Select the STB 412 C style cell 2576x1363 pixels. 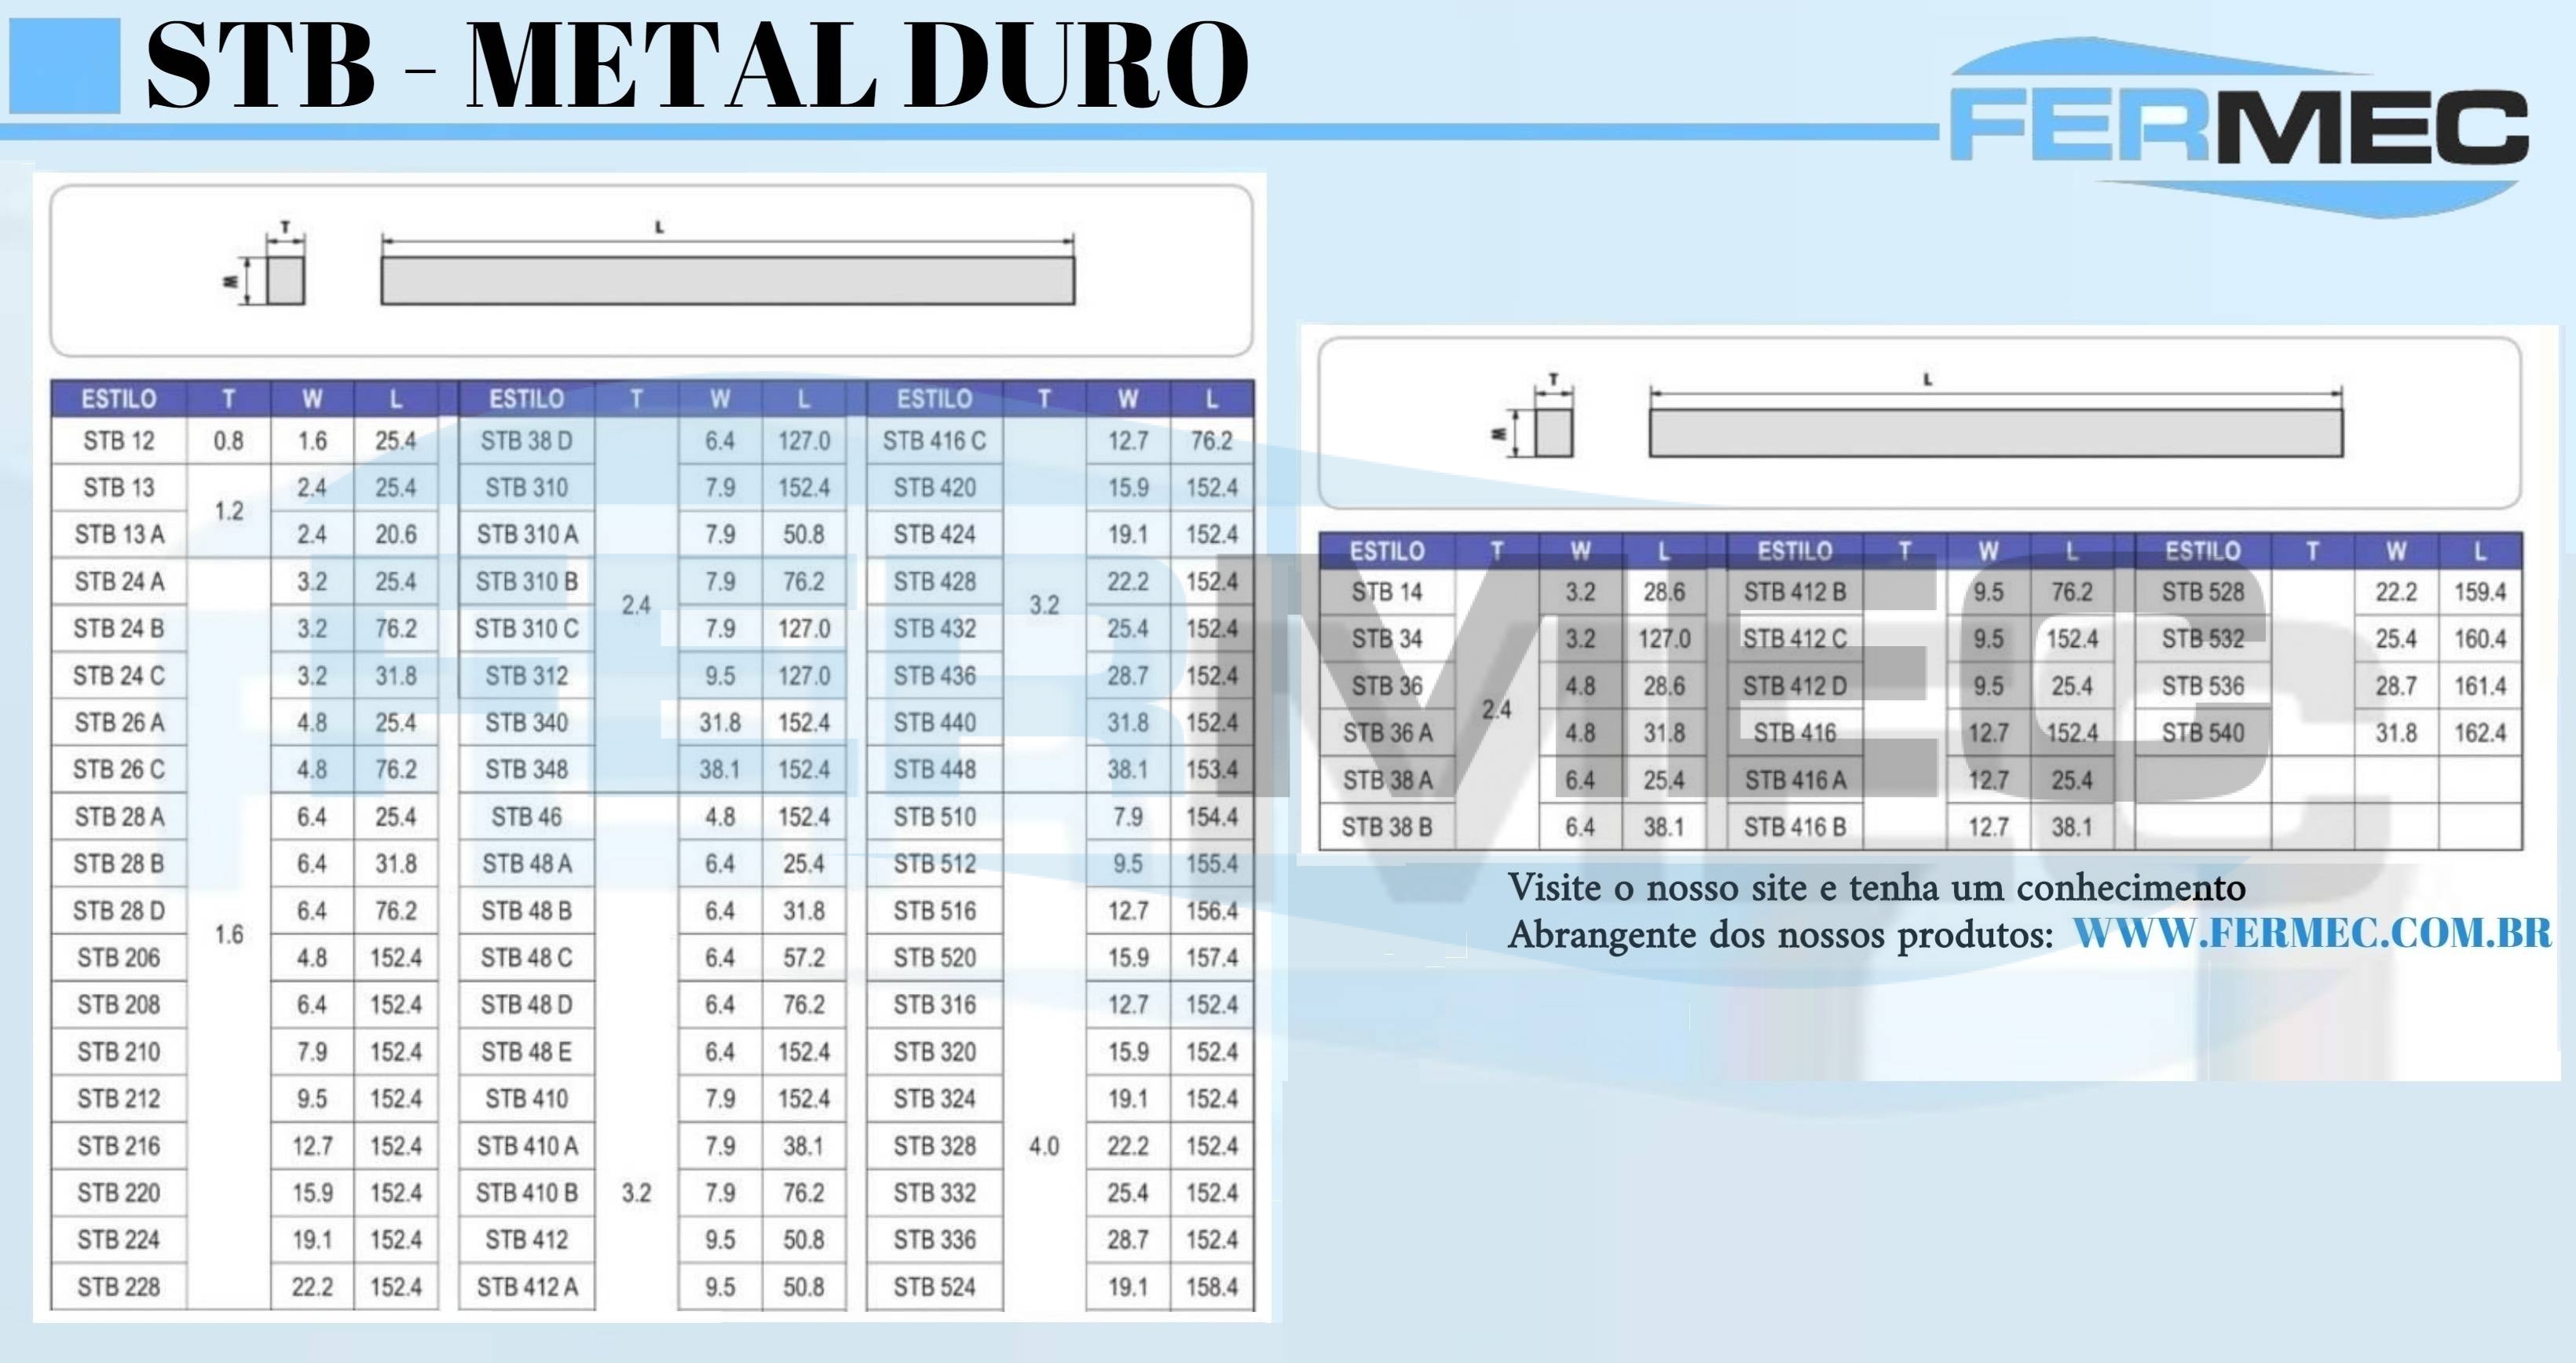pos(1795,639)
